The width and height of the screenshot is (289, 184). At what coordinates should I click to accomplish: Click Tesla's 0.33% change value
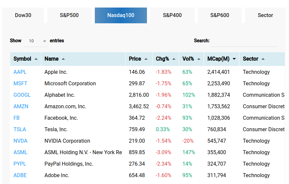click(163, 130)
